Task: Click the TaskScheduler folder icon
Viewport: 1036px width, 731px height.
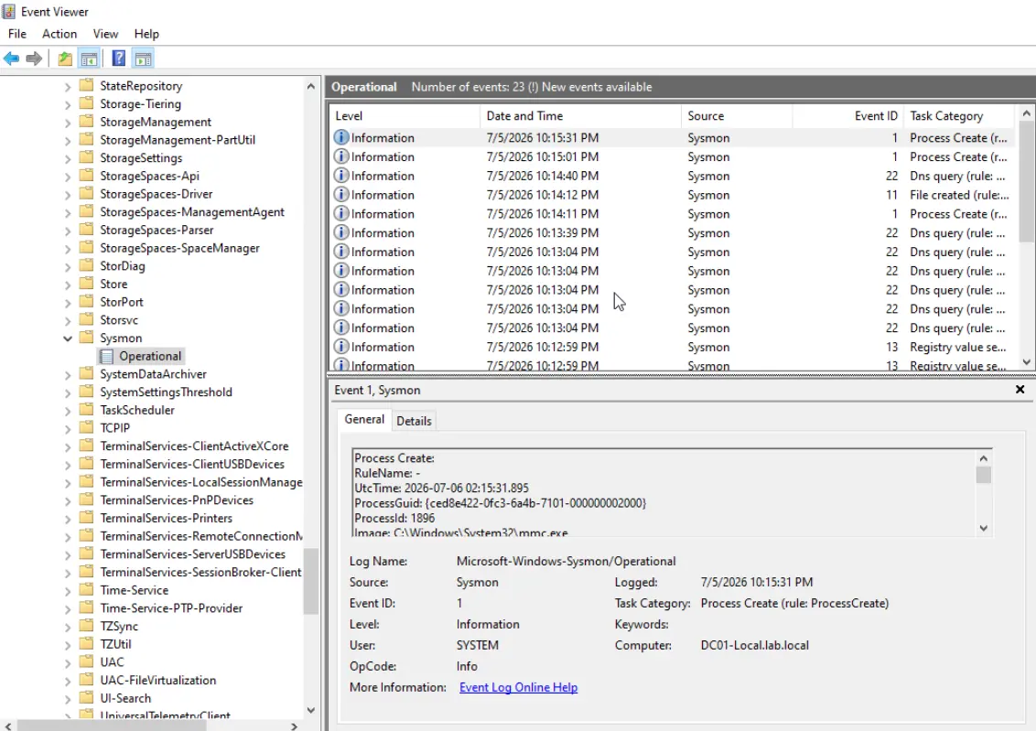Action: [x=86, y=409]
